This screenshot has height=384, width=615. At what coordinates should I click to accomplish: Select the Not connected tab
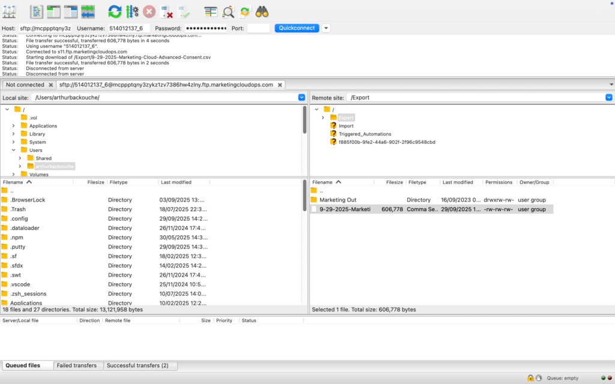pos(25,85)
